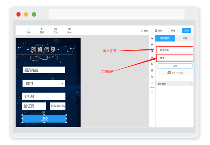Click the yellow minimize window dot

tap(26, 14)
